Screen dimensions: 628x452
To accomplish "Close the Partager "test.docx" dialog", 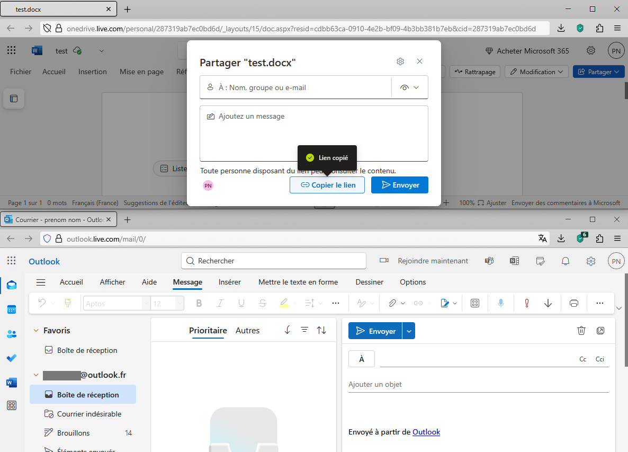I will click(419, 61).
